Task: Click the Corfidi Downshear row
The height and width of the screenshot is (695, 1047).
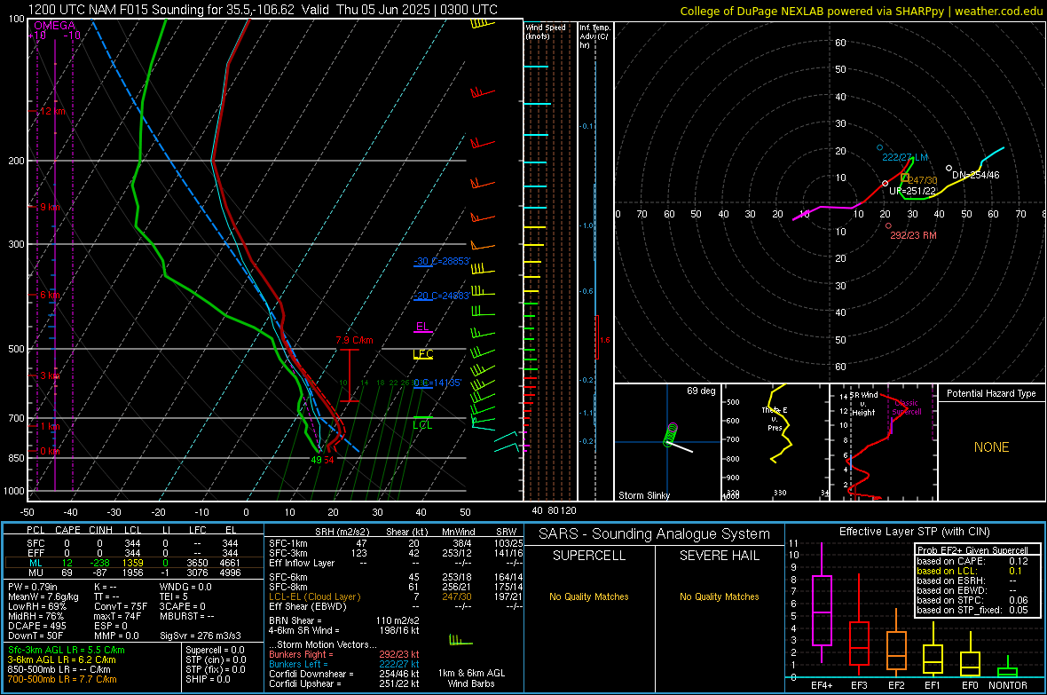Action: click(344, 674)
